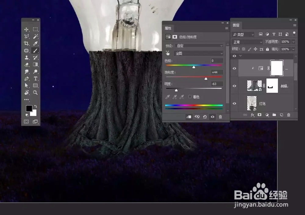Hide the tree root layer with mask

[x=234, y=86]
